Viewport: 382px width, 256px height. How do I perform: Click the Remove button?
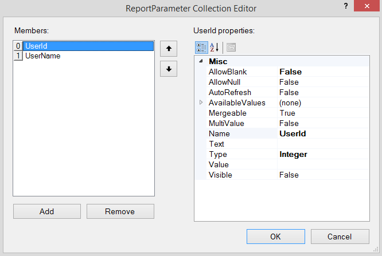pos(120,211)
